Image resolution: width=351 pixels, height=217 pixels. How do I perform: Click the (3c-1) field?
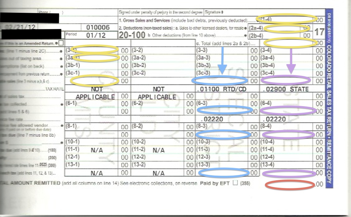[92, 73]
